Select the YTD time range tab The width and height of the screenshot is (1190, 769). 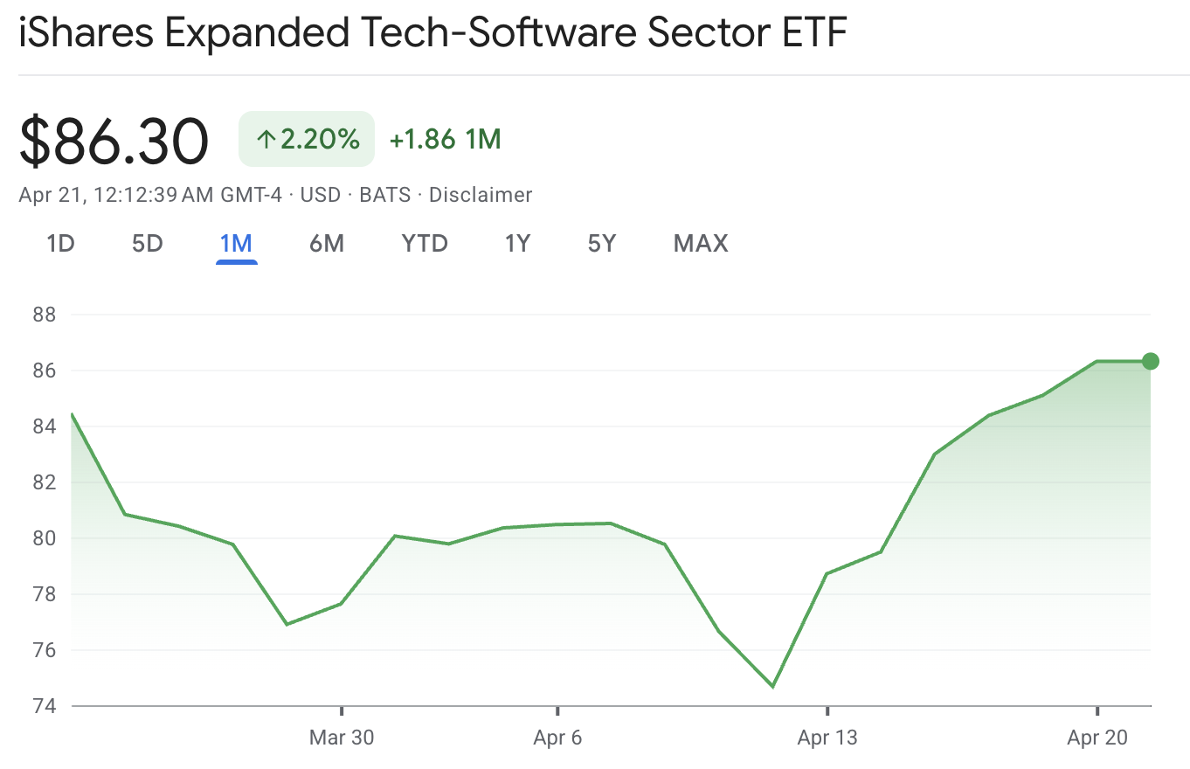425,244
